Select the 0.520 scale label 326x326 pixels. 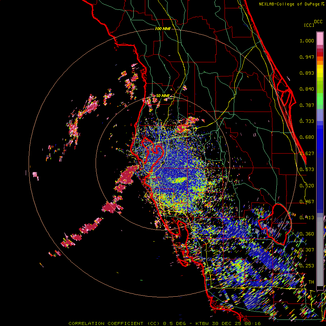(x=307, y=186)
